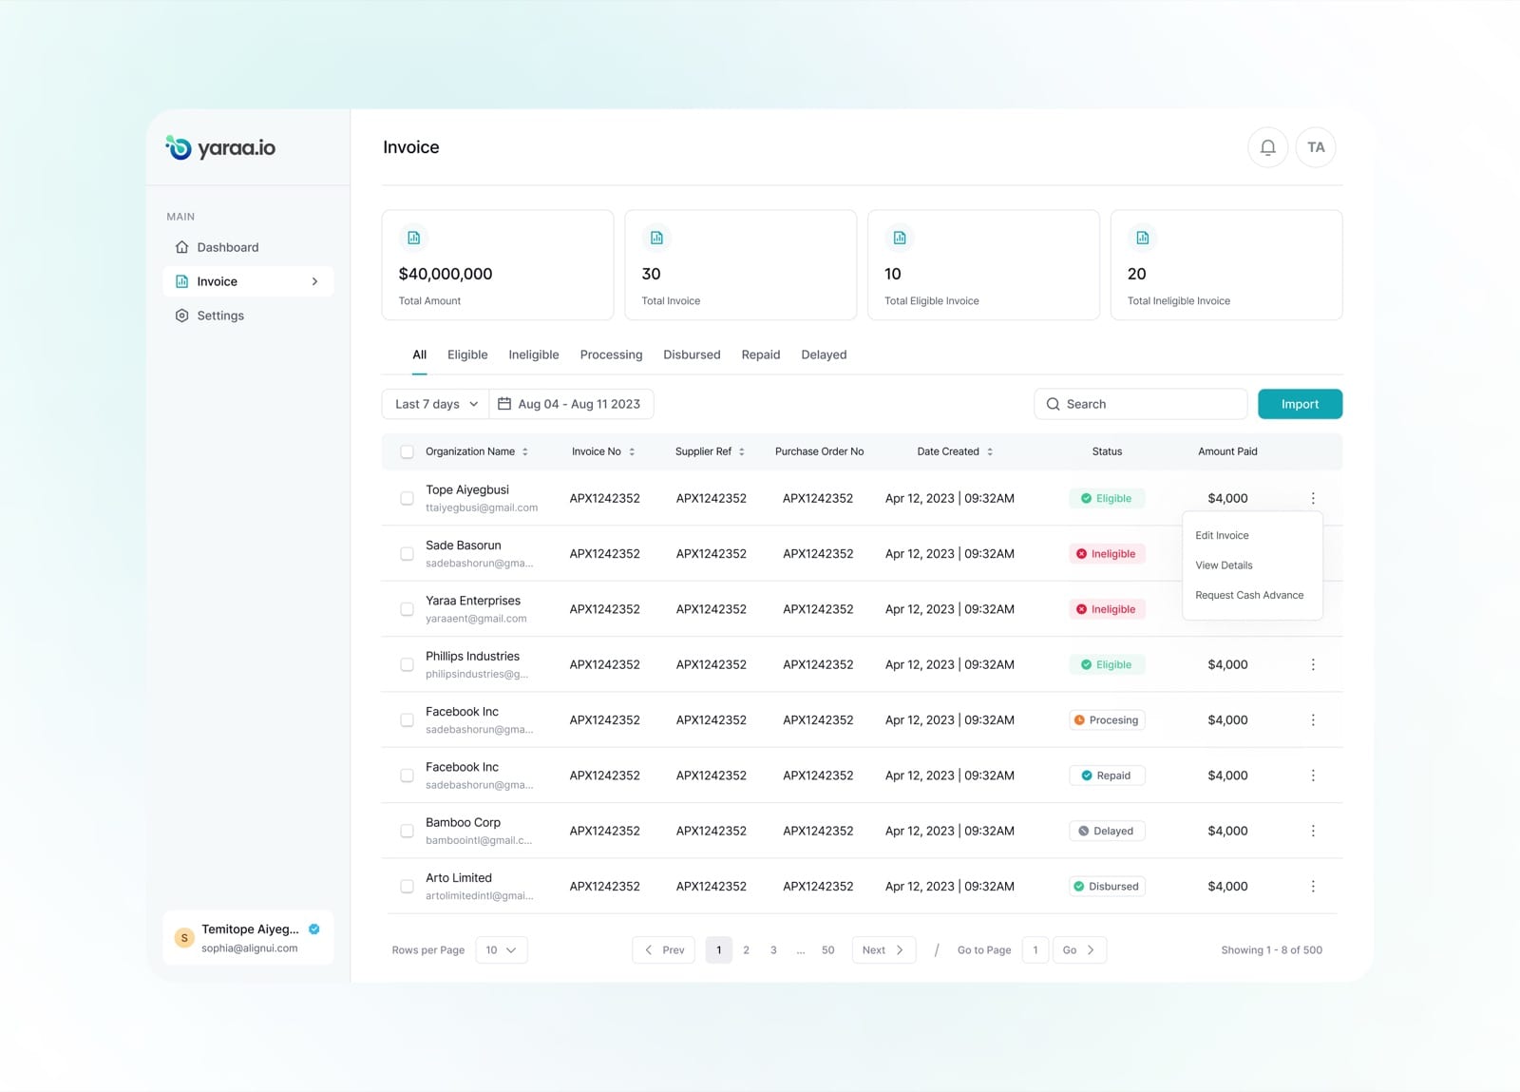Open the three-dot menu for Arto Limited

(x=1313, y=886)
